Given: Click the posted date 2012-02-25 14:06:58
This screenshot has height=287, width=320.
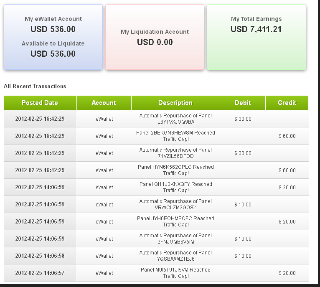Looking at the screenshot, I should tap(40, 256).
